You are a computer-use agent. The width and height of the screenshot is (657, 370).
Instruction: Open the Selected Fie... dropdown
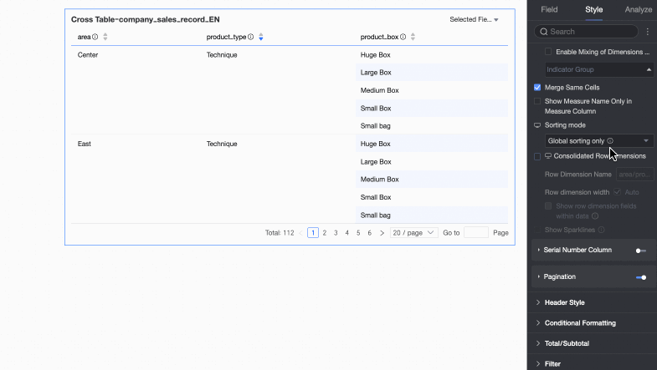[x=474, y=20]
